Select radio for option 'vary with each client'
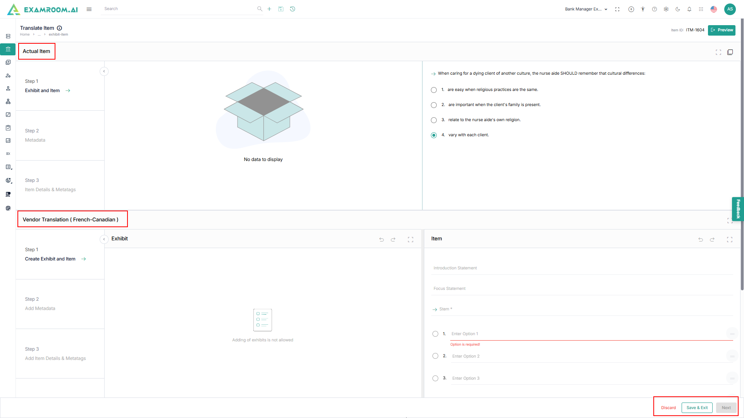Image resolution: width=744 pixels, height=418 pixels. pos(434,135)
